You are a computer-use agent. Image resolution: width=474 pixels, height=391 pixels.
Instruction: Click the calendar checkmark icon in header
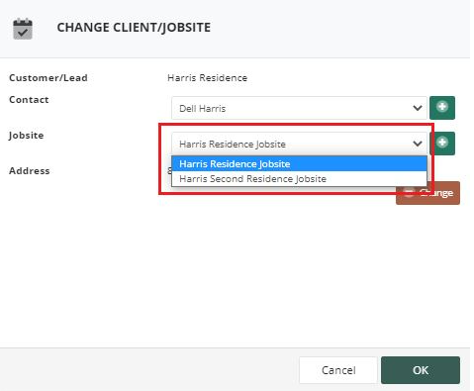23,29
